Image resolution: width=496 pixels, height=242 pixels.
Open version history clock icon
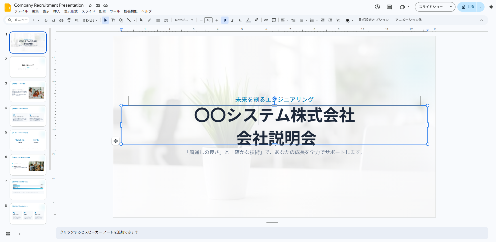[x=377, y=7]
